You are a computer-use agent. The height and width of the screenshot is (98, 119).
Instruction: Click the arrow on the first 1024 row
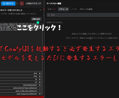(40, 73)
